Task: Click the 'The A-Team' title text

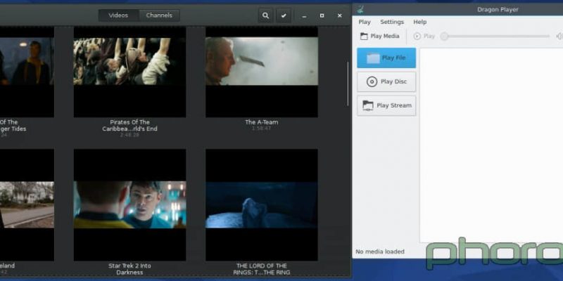Action: (261, 122)
